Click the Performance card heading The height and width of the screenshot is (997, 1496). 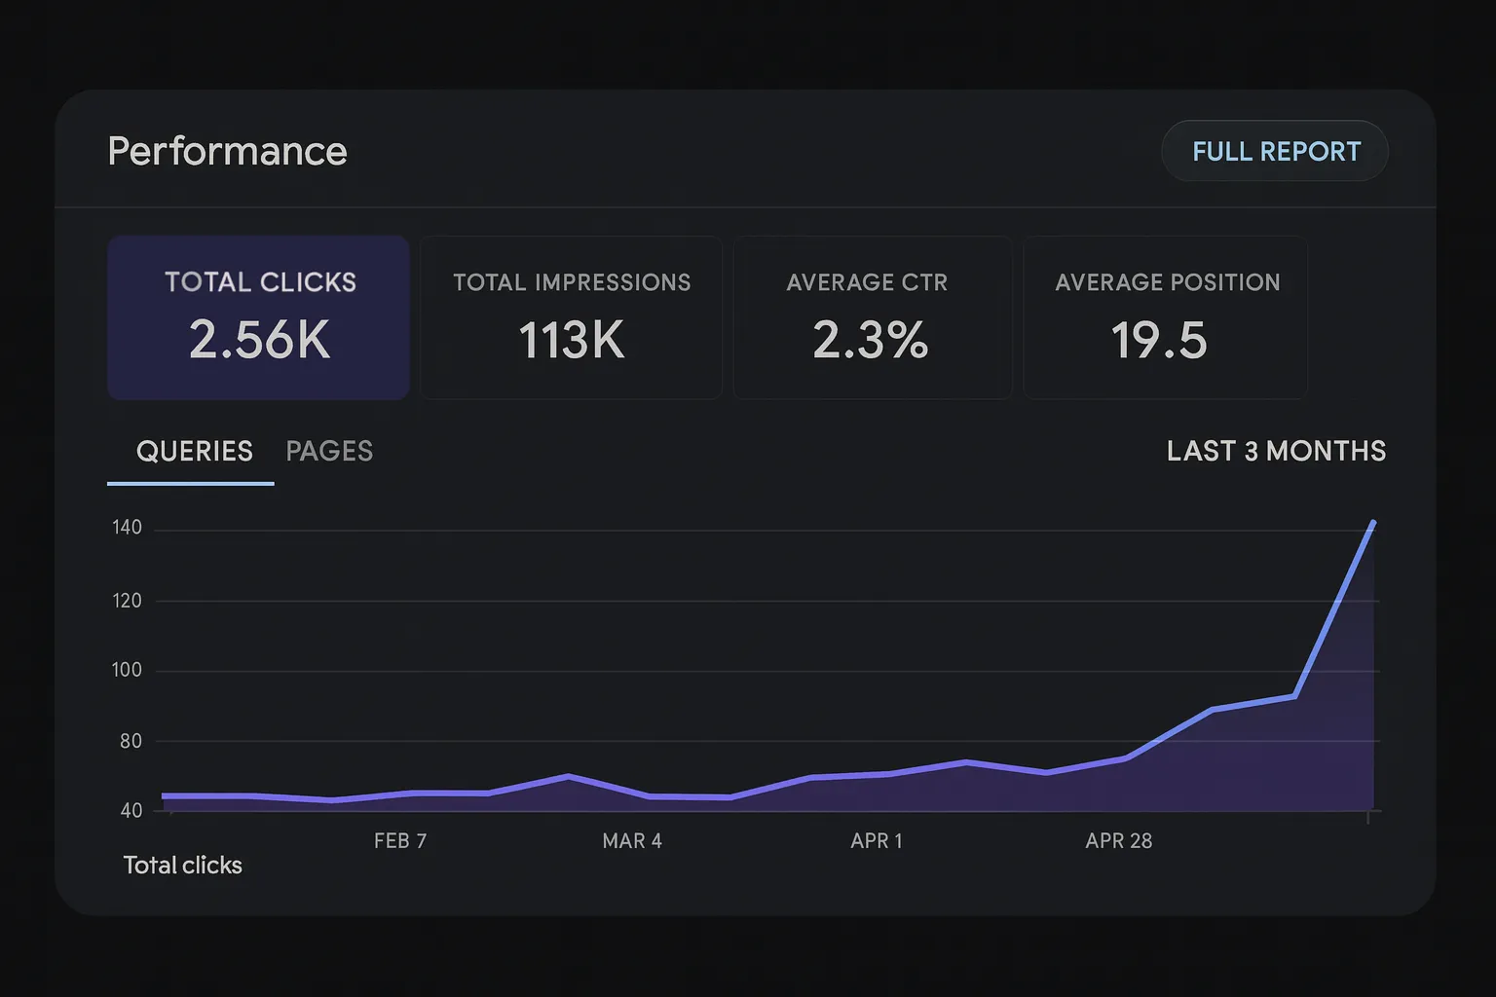pos(227,151)
